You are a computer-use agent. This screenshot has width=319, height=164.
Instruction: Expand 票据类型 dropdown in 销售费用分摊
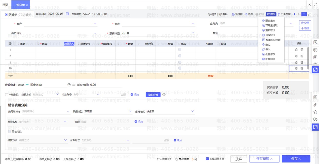click(x=130, y=111)
